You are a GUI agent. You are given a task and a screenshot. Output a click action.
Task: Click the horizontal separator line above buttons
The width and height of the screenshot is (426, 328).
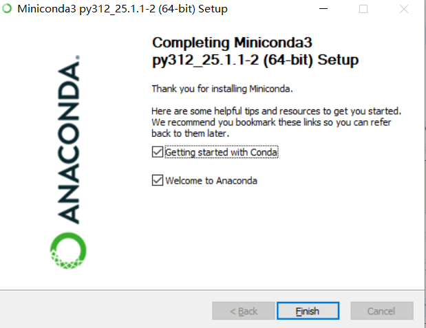click(212, 290)
